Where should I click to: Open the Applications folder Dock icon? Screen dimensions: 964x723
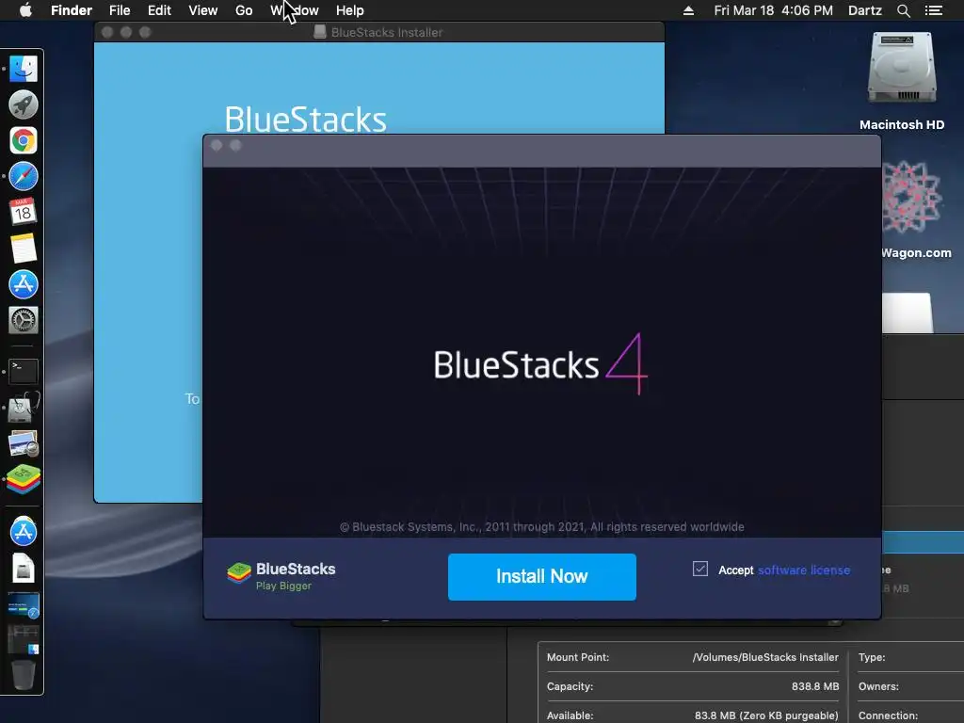coord(24,531)
